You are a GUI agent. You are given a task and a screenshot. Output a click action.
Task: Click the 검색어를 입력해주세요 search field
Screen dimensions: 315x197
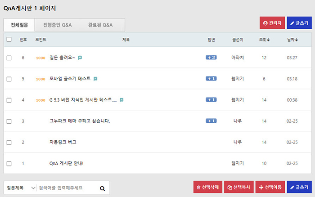click(x=67, y=188)
